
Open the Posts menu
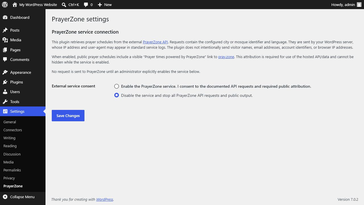pyautogui.click(x=23, y=30)
